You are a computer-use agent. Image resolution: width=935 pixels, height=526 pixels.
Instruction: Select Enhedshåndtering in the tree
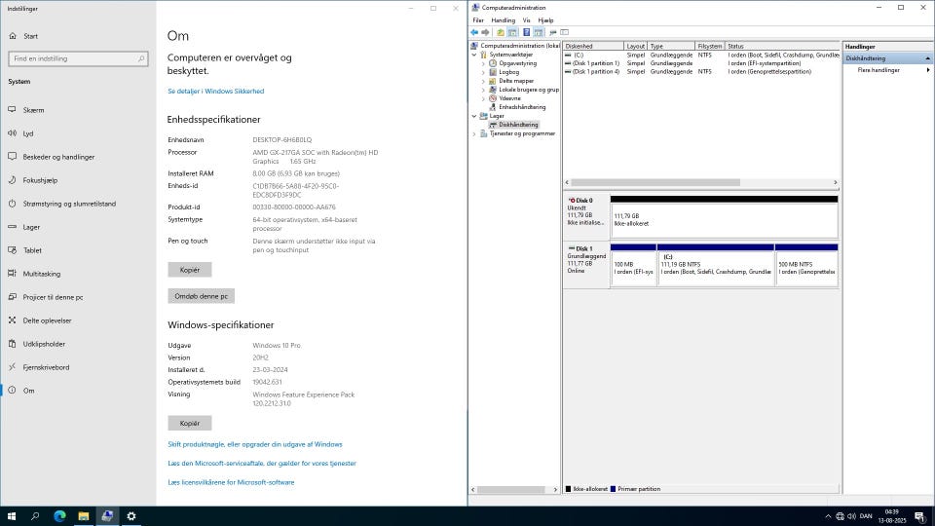pos(522,107)
